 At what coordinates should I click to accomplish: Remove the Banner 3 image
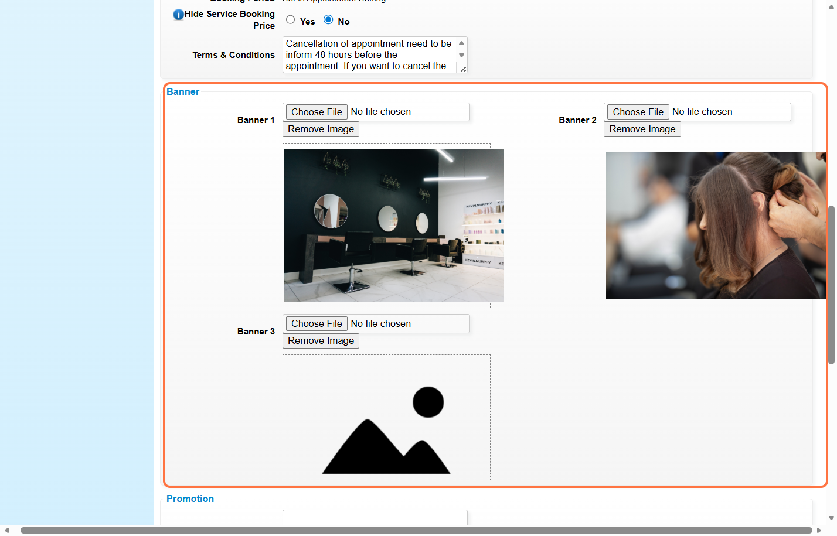click(x=321, y=341)
